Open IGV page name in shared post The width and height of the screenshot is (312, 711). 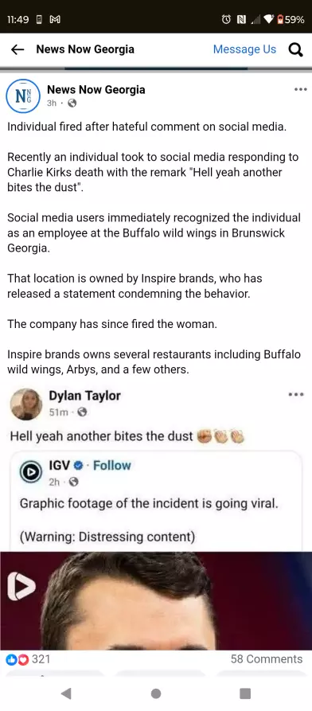(60, 465)
